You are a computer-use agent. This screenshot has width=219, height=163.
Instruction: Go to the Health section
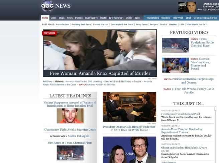pos(103,18)
